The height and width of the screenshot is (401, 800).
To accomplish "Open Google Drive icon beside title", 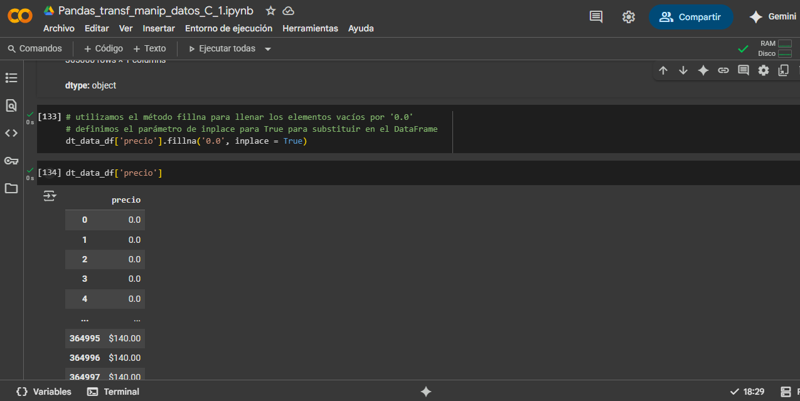I will point(49,11).
